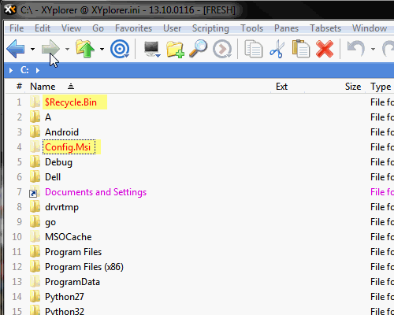This screenshot has width=394, height=315.
Task: Open the File menu
Action: [17, 28]
